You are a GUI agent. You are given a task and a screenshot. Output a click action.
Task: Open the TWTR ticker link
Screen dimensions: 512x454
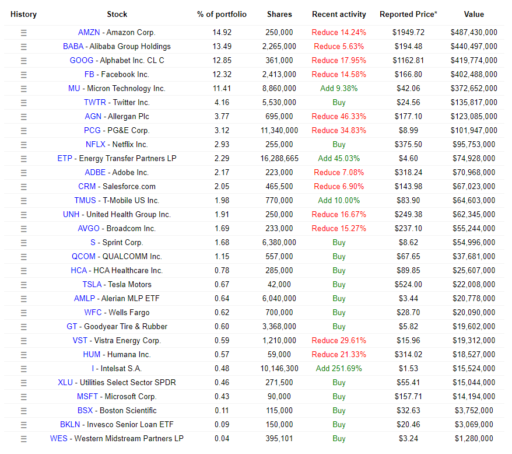click(94, 103)
